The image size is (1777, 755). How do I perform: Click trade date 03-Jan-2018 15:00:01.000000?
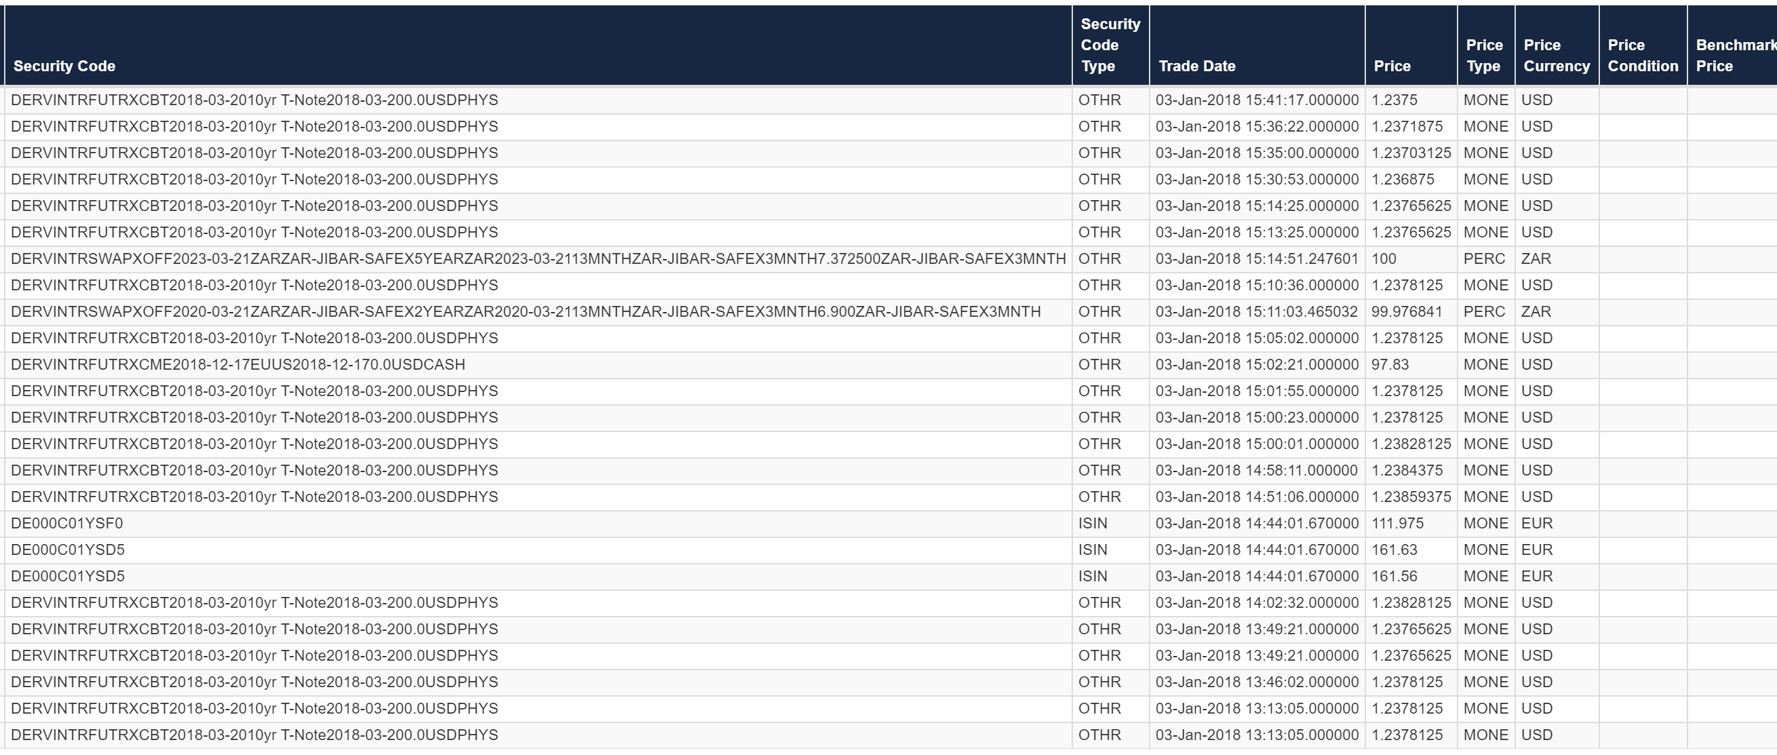(x=1257, y=444)
